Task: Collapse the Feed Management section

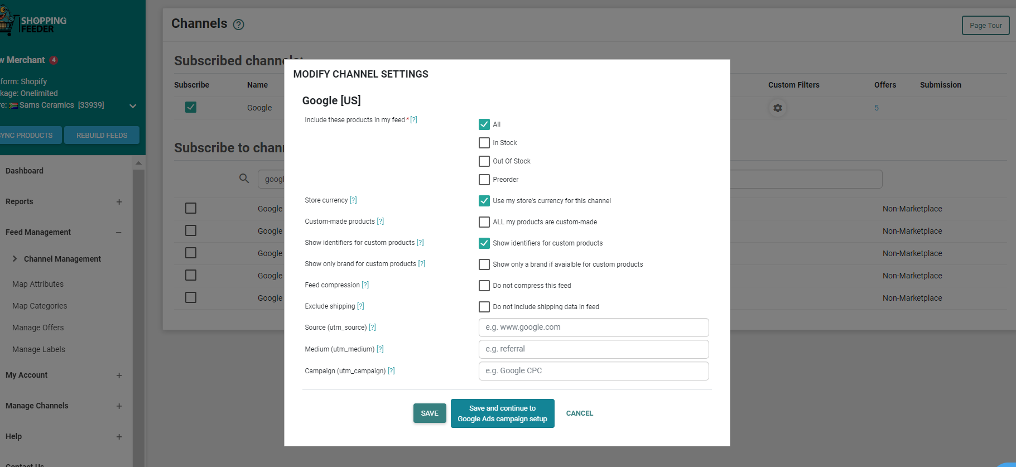Action: click(x=119, y=233)
